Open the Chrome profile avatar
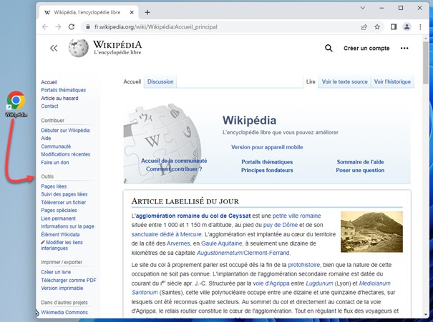 (x=407, y=27)
